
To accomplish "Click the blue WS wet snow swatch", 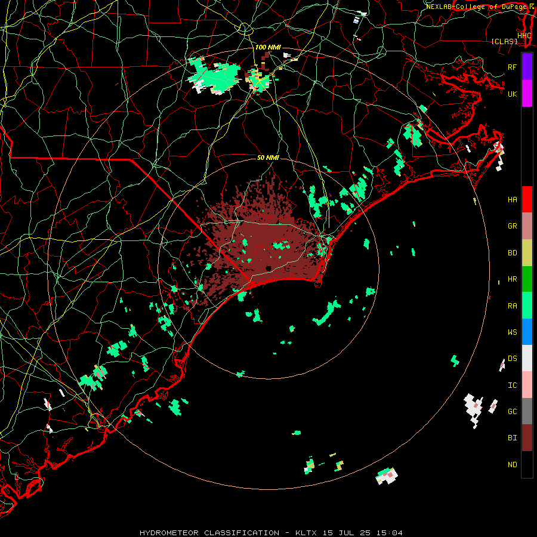I will coord(527,332).
